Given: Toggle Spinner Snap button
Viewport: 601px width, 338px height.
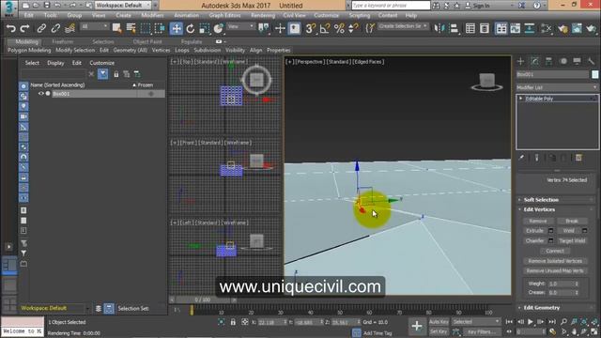Looking at the screenshot, I should click(x=353, y=28).
